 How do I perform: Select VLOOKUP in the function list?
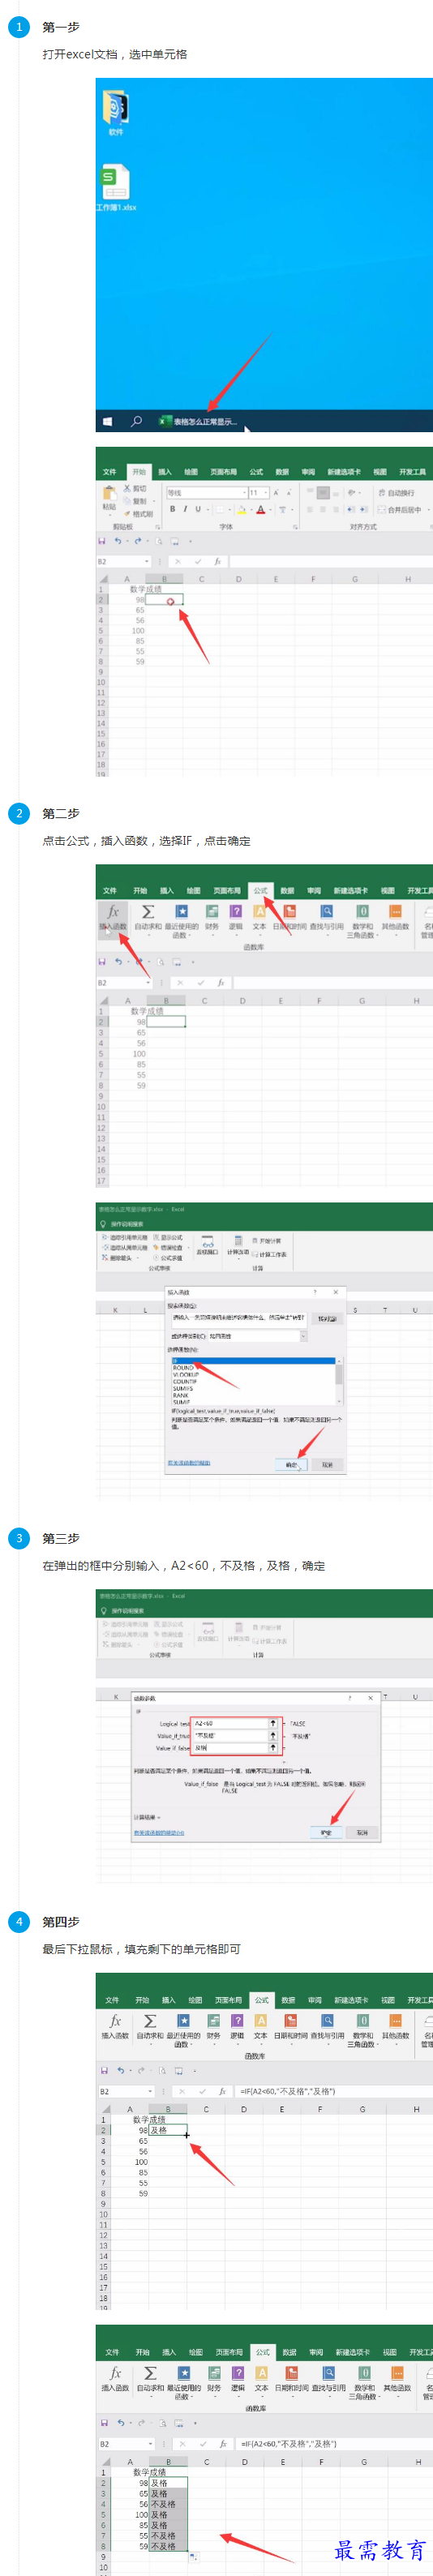pos(186,1374)
